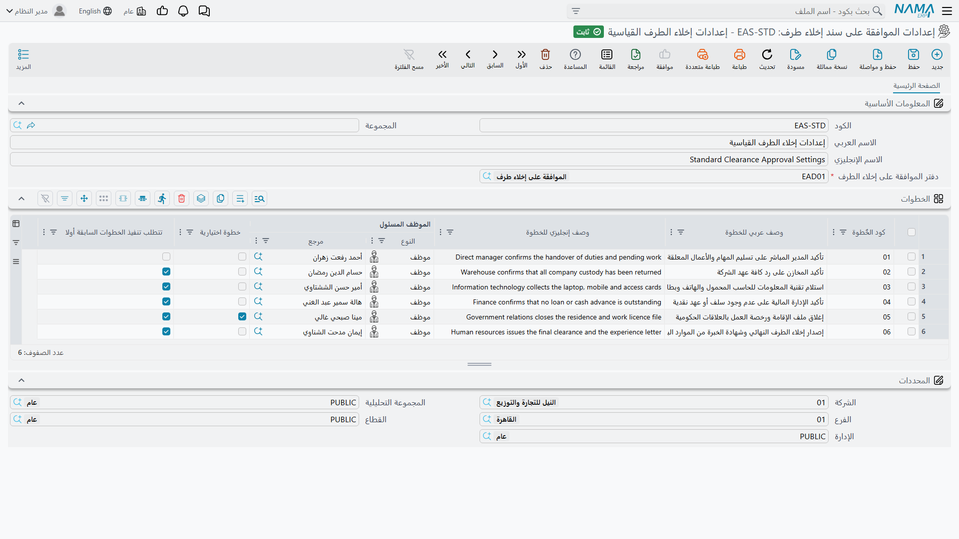
Task: Open the مدير النظام user dropdown
Action: tap(36, 11)
